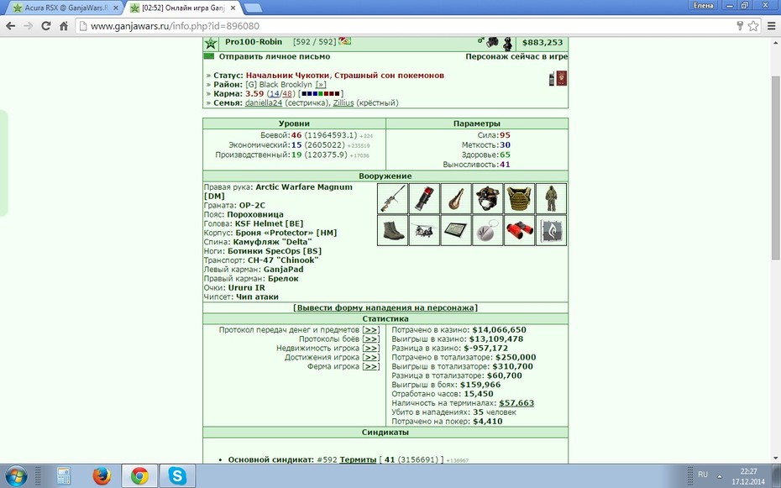Screen dimensions: 781x488
Task: Open Skype from the taskbar
Action: (x=177, y=476)
